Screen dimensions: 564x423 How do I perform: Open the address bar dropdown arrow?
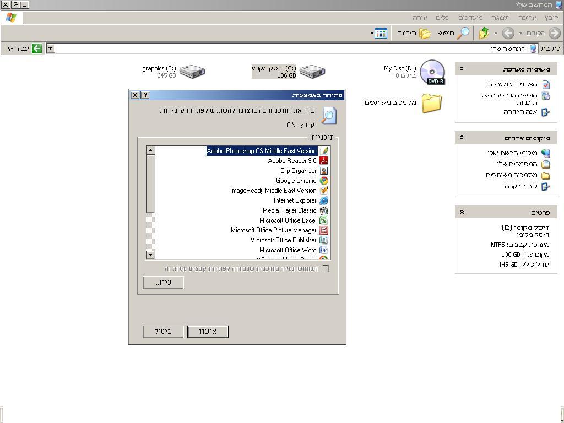pyautogui.click(x=50, y=48)
